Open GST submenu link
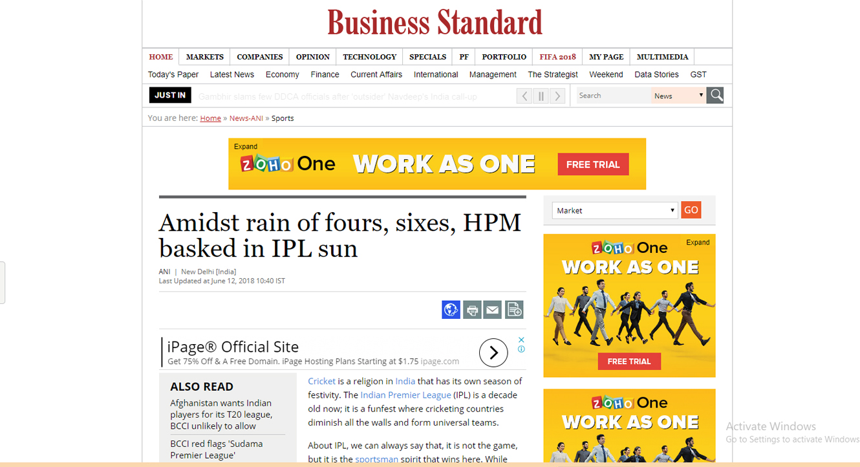This screenshot has height=467, width=860. [x=698, y=74]
